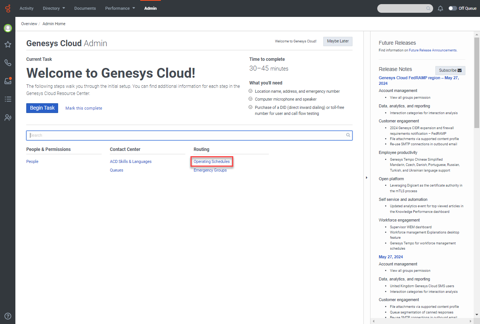Go to the Documents menu item

85,8
